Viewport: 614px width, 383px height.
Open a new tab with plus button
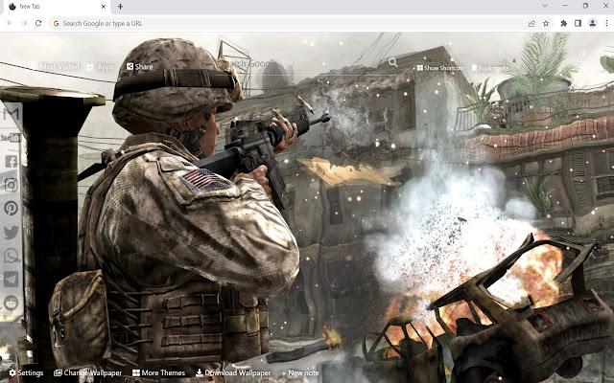coord(120,7)
